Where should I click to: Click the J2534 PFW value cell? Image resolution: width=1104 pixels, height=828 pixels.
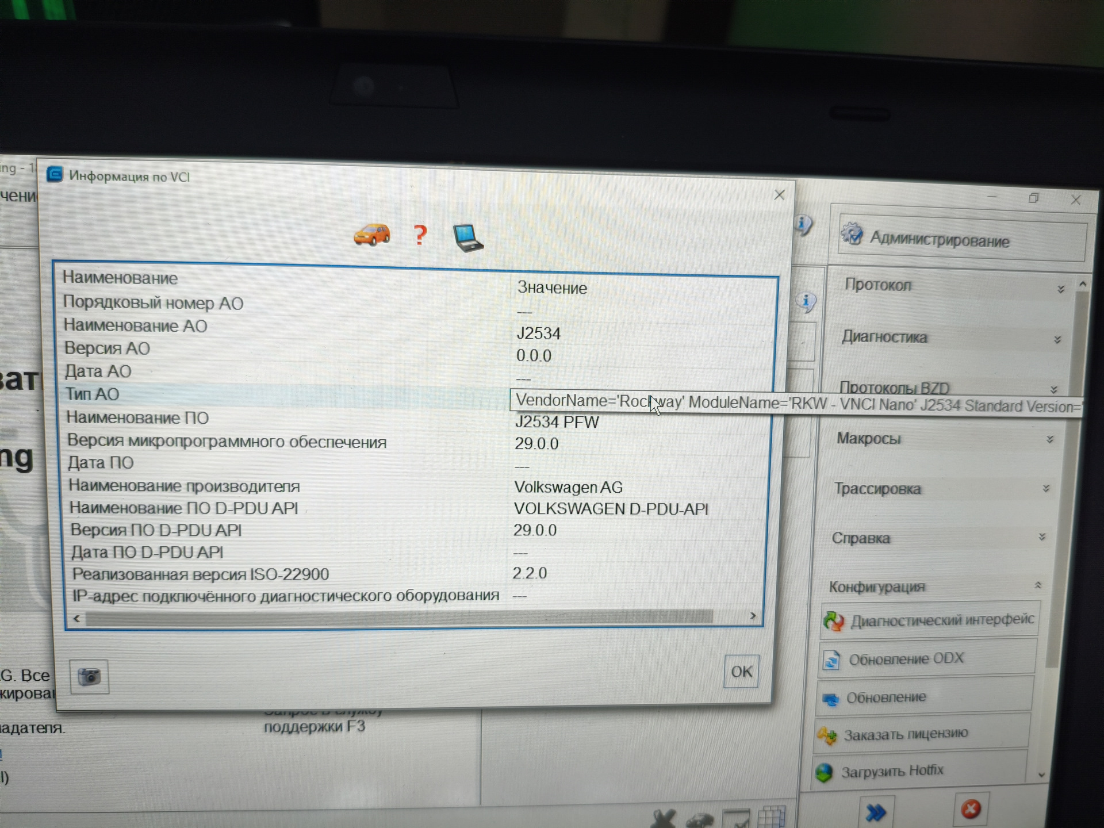557,422
